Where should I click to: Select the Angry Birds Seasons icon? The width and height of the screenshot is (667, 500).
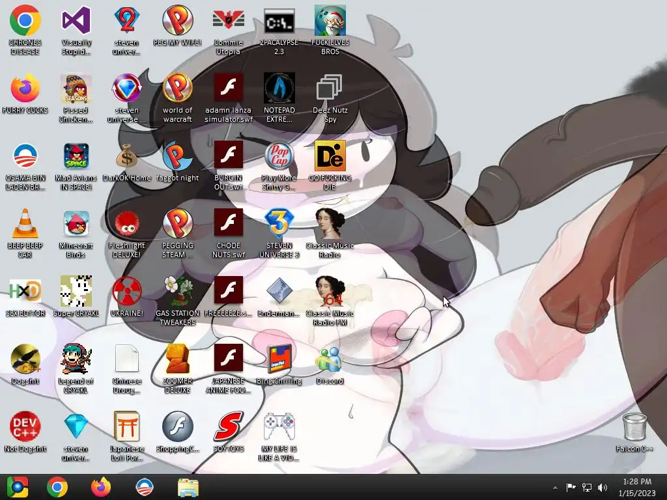[x=76, y=88]
